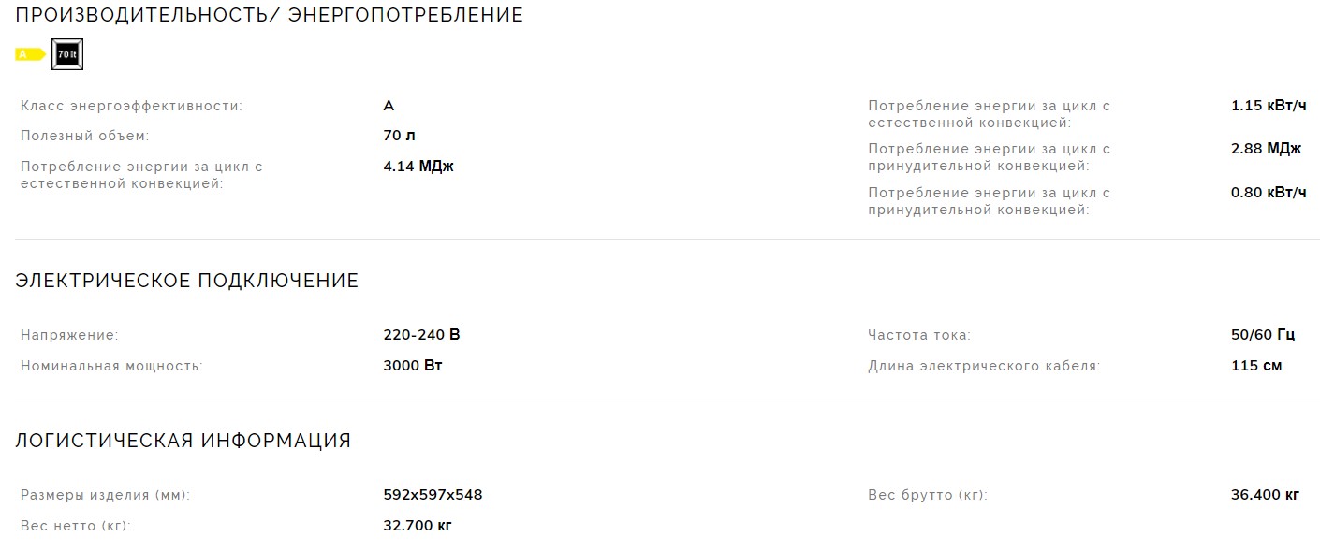This screenshot has height=552, width=1320.
Task: Click the Класс энергоэффективности label
Action: click(131, 106)
